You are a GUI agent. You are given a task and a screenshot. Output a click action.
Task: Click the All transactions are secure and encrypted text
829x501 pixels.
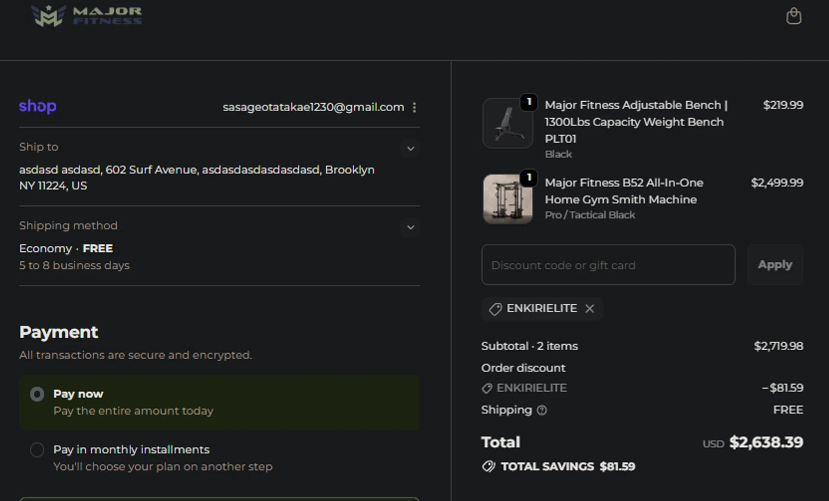pyautogui.click(x=135, y=355)
